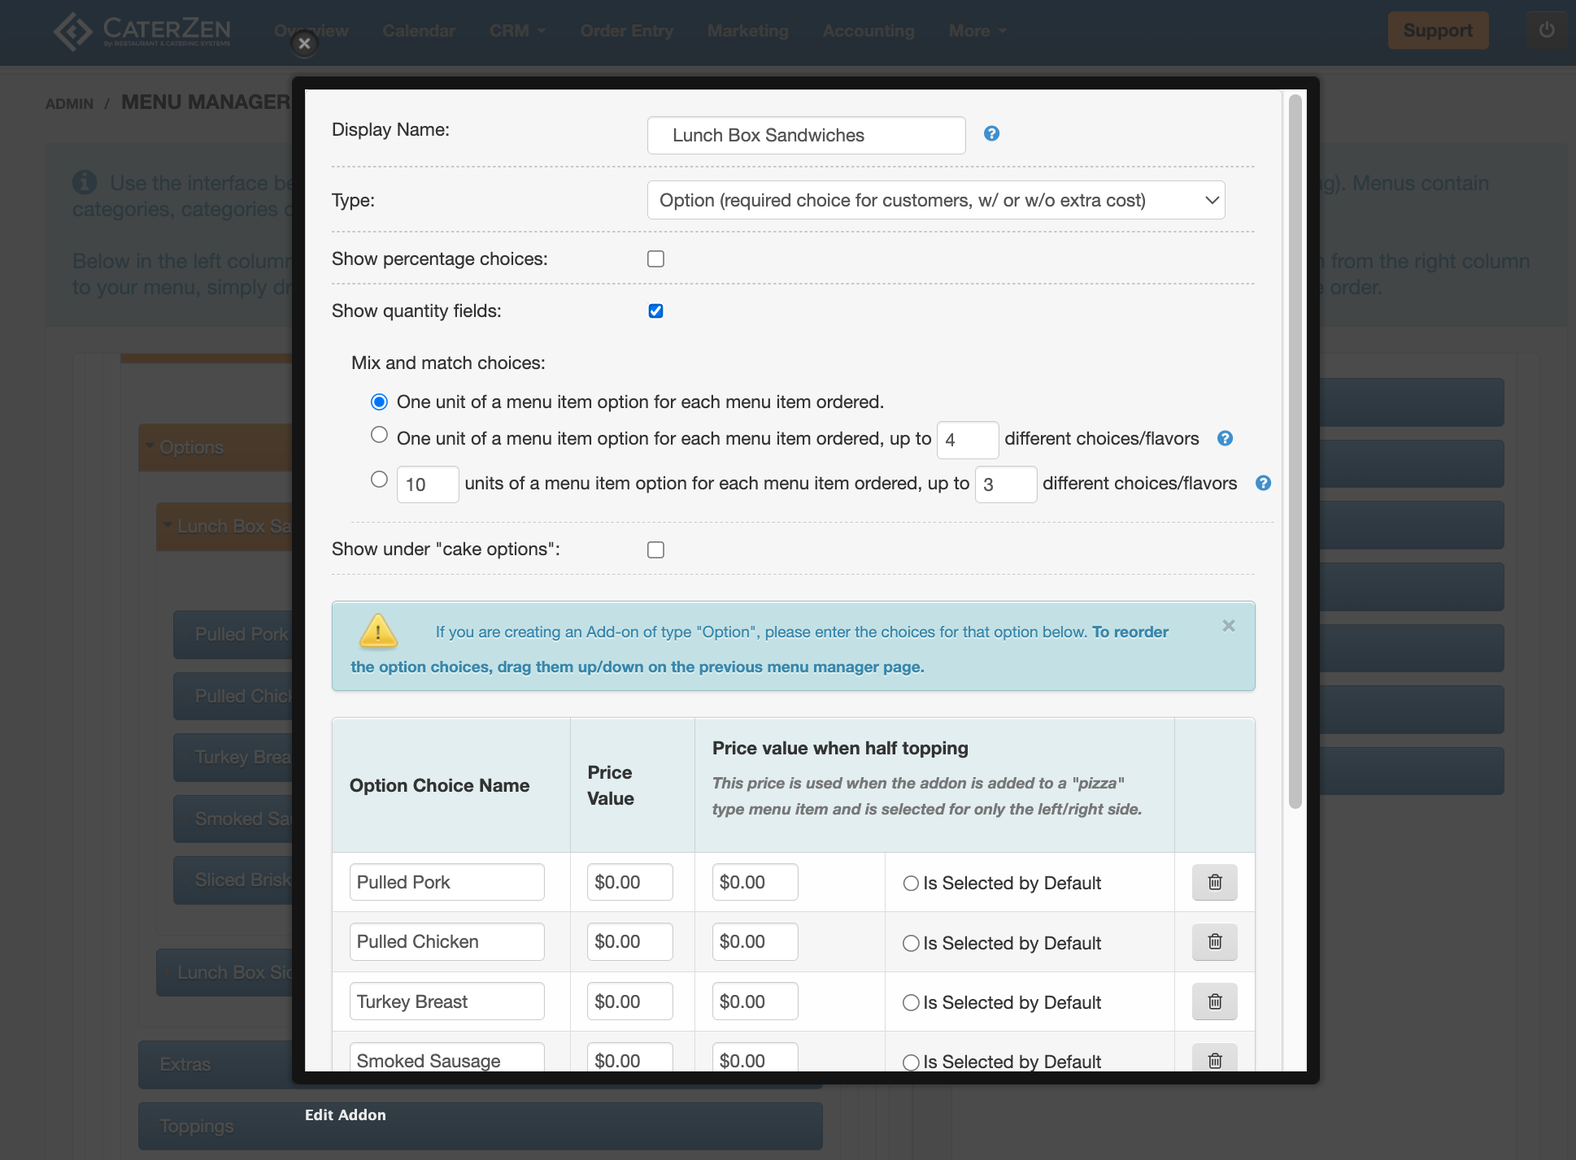Enable Show percentage choices checkbox
1576x1160 pixels.
point(655,259)
